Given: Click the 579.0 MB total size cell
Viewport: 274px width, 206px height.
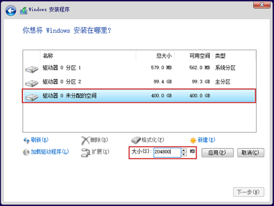Looking at the screenshot, I should pyautogui.click(x=162, y=68).
